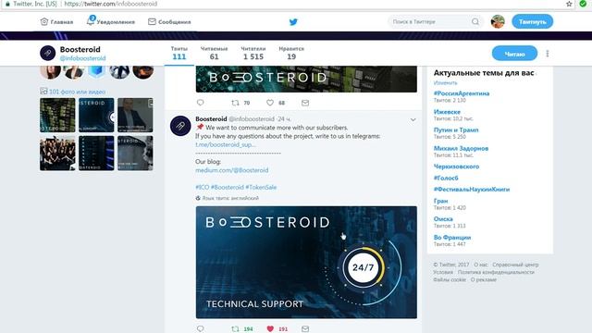The height and width of the screenshot is (333, 592).
Task: Open the man in suit media thumbnail
Action: point(135,115)
